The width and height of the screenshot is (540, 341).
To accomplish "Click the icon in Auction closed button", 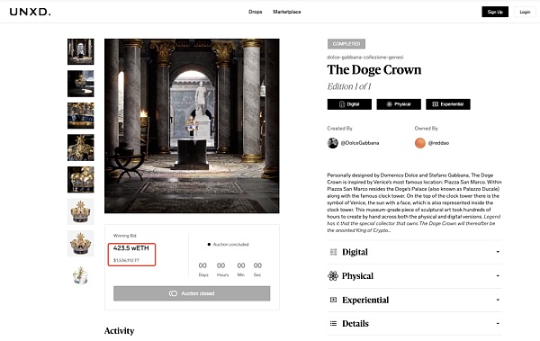I will tap(173, 293).
